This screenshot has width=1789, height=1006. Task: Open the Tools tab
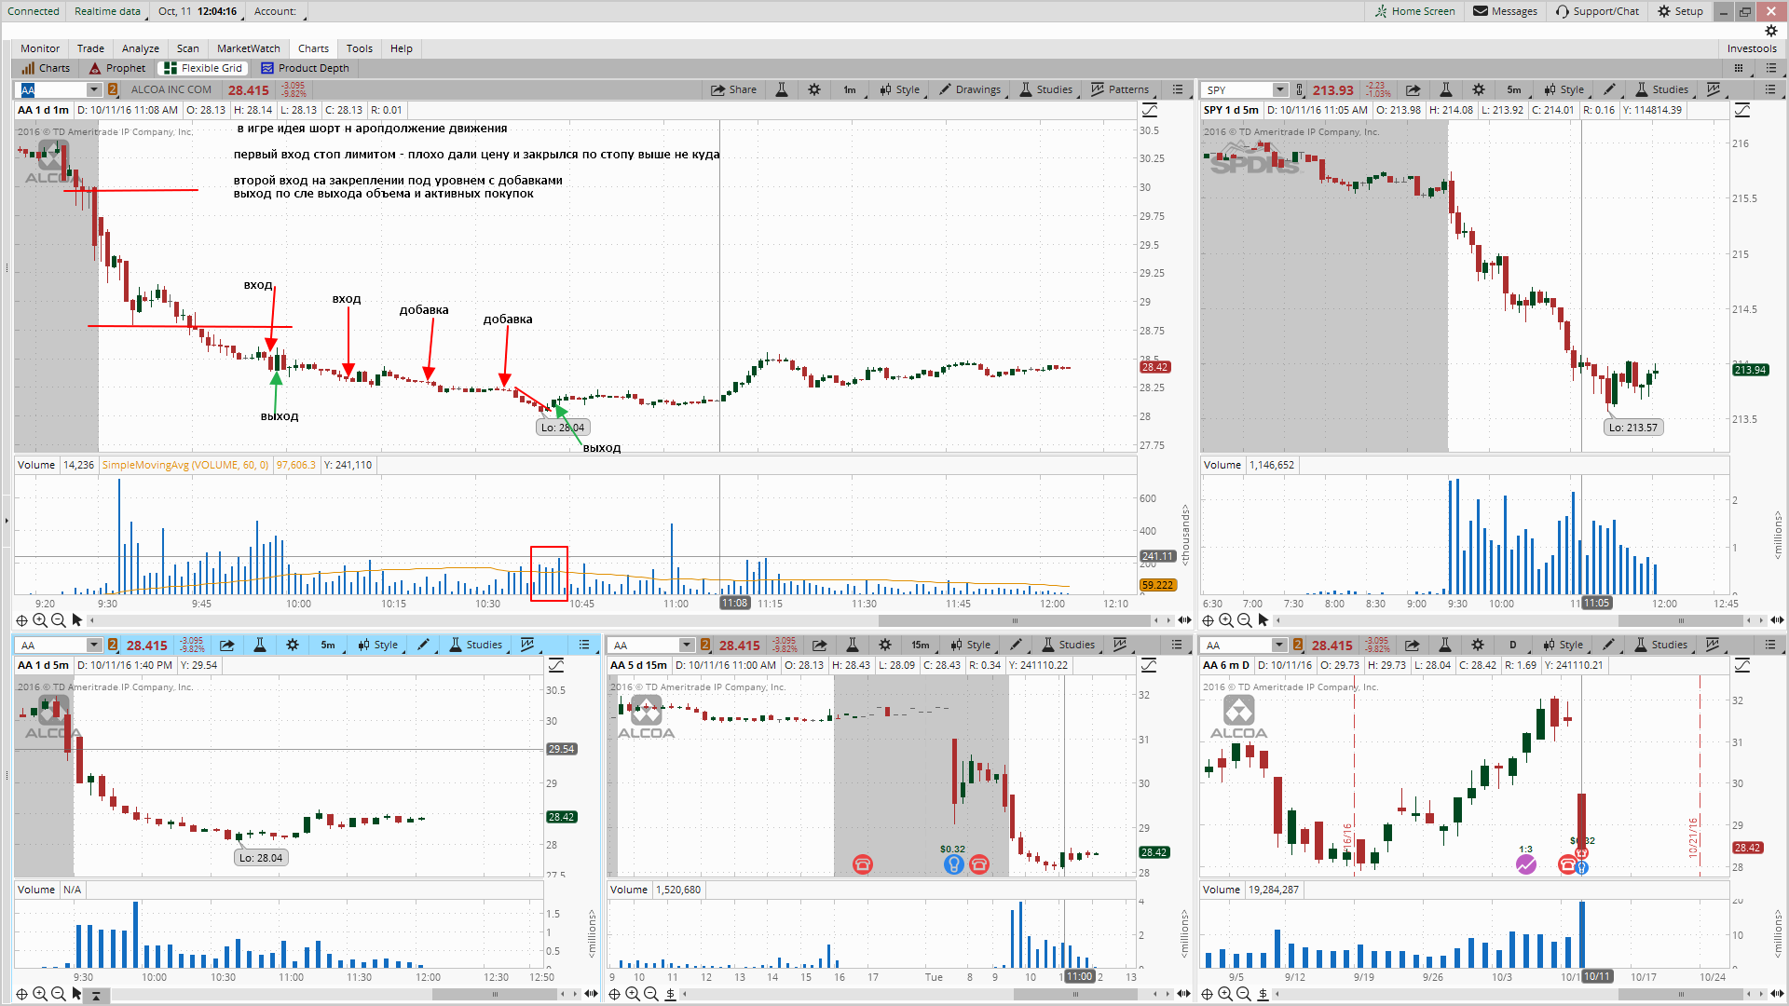pyautogui.click(x=360, y=48)
